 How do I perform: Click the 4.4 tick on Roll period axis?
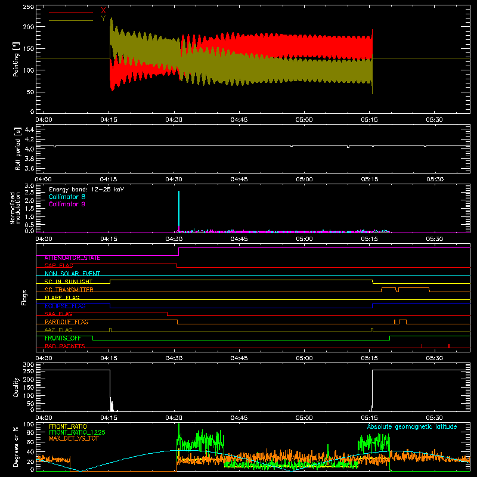(29, 129)
